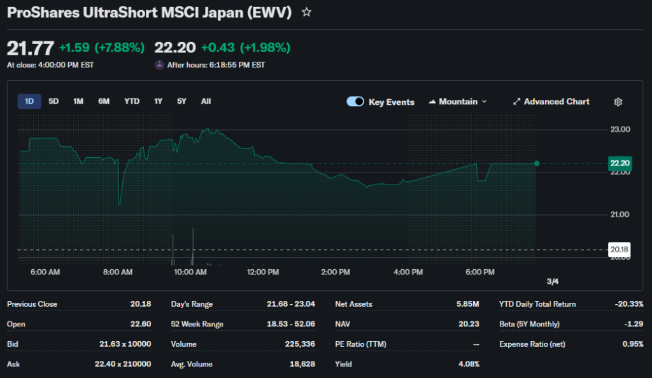Switch chart to 1Y range
Screen dimensions: 652x378
pyautogui.click(x=158, y=101)
